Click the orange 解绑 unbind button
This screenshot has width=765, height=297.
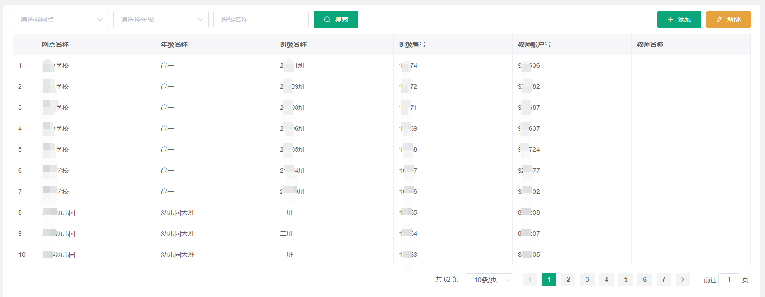point(728,20)
